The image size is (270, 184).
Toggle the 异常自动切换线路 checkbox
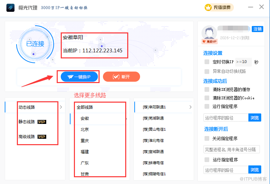(x=207, y=71)
